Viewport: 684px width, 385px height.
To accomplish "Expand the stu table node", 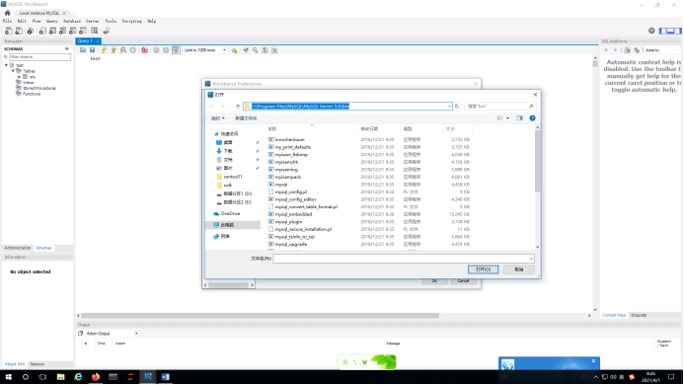I will [x=19, y=77].
